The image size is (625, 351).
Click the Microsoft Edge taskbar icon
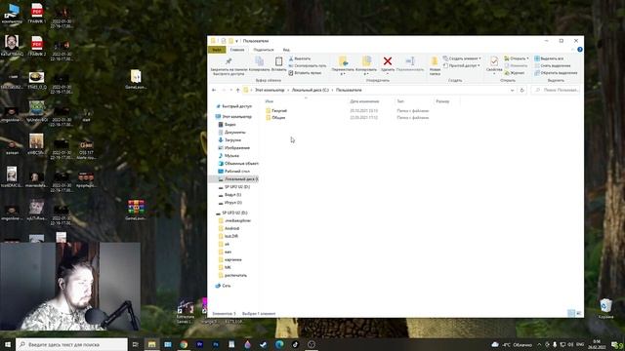click(279, 344)
